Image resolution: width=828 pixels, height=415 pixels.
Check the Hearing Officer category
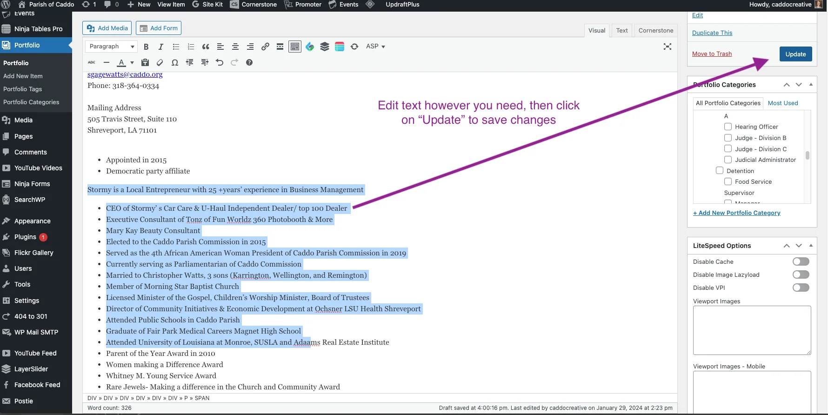click(728, 127)
